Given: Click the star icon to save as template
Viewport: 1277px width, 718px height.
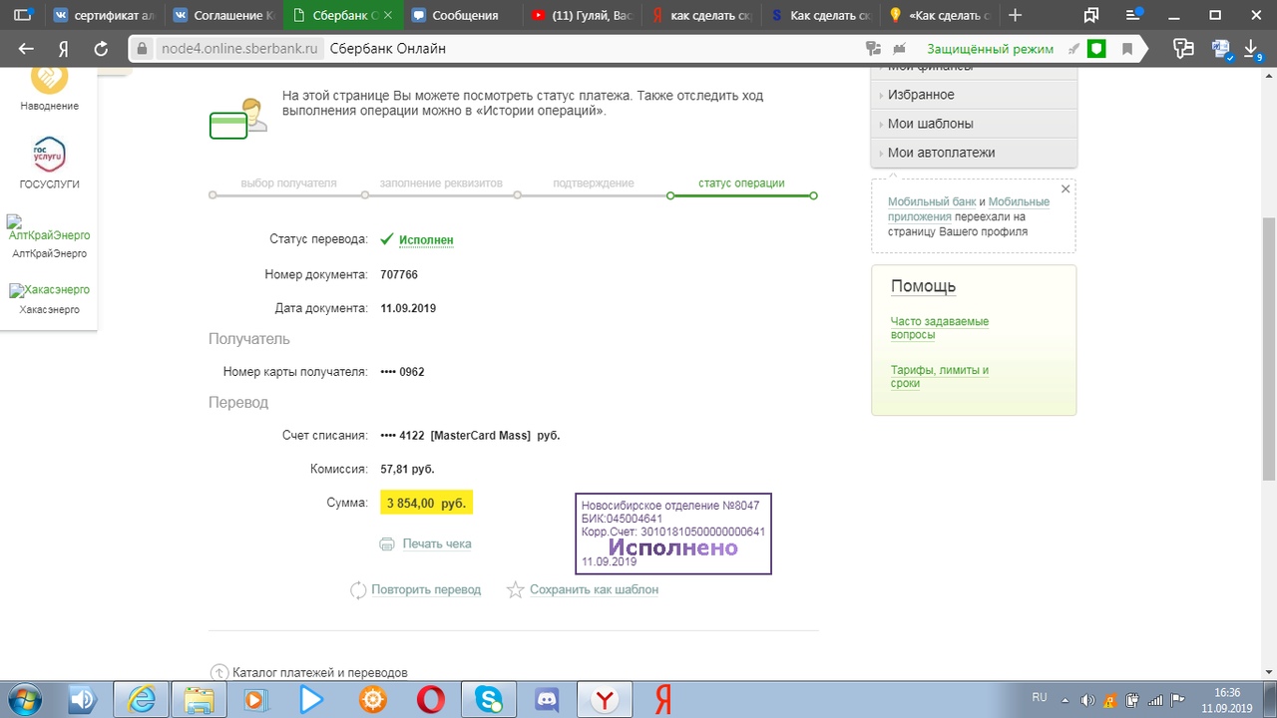Looking at the screenshot, I should (515, 590).
